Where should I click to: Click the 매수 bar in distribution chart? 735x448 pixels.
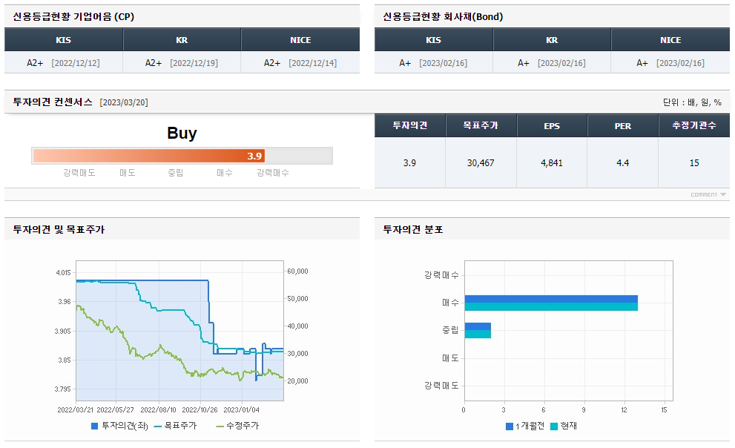551,303
